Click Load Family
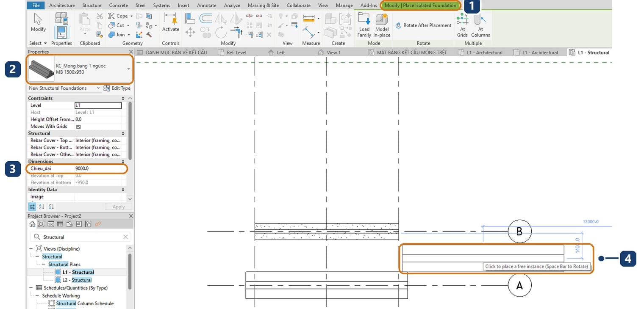 (x=364, y=25)
